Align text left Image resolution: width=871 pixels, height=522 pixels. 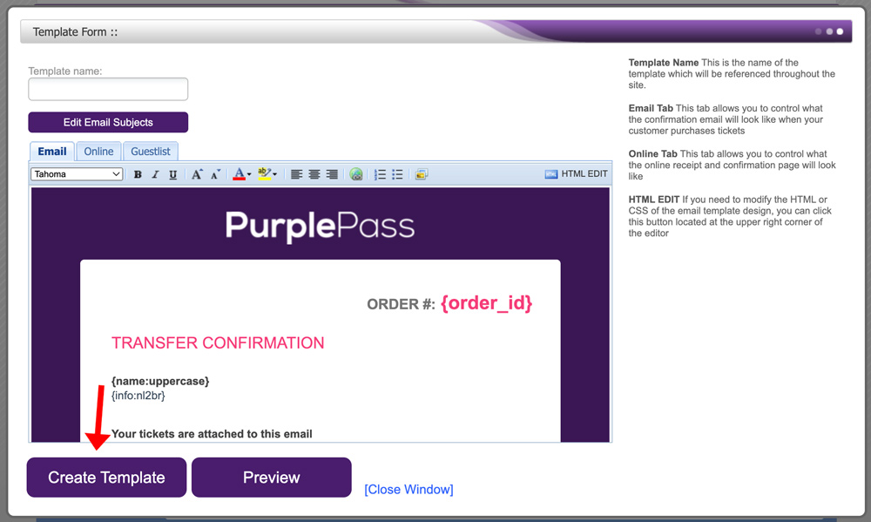click(x=297, y=174)
